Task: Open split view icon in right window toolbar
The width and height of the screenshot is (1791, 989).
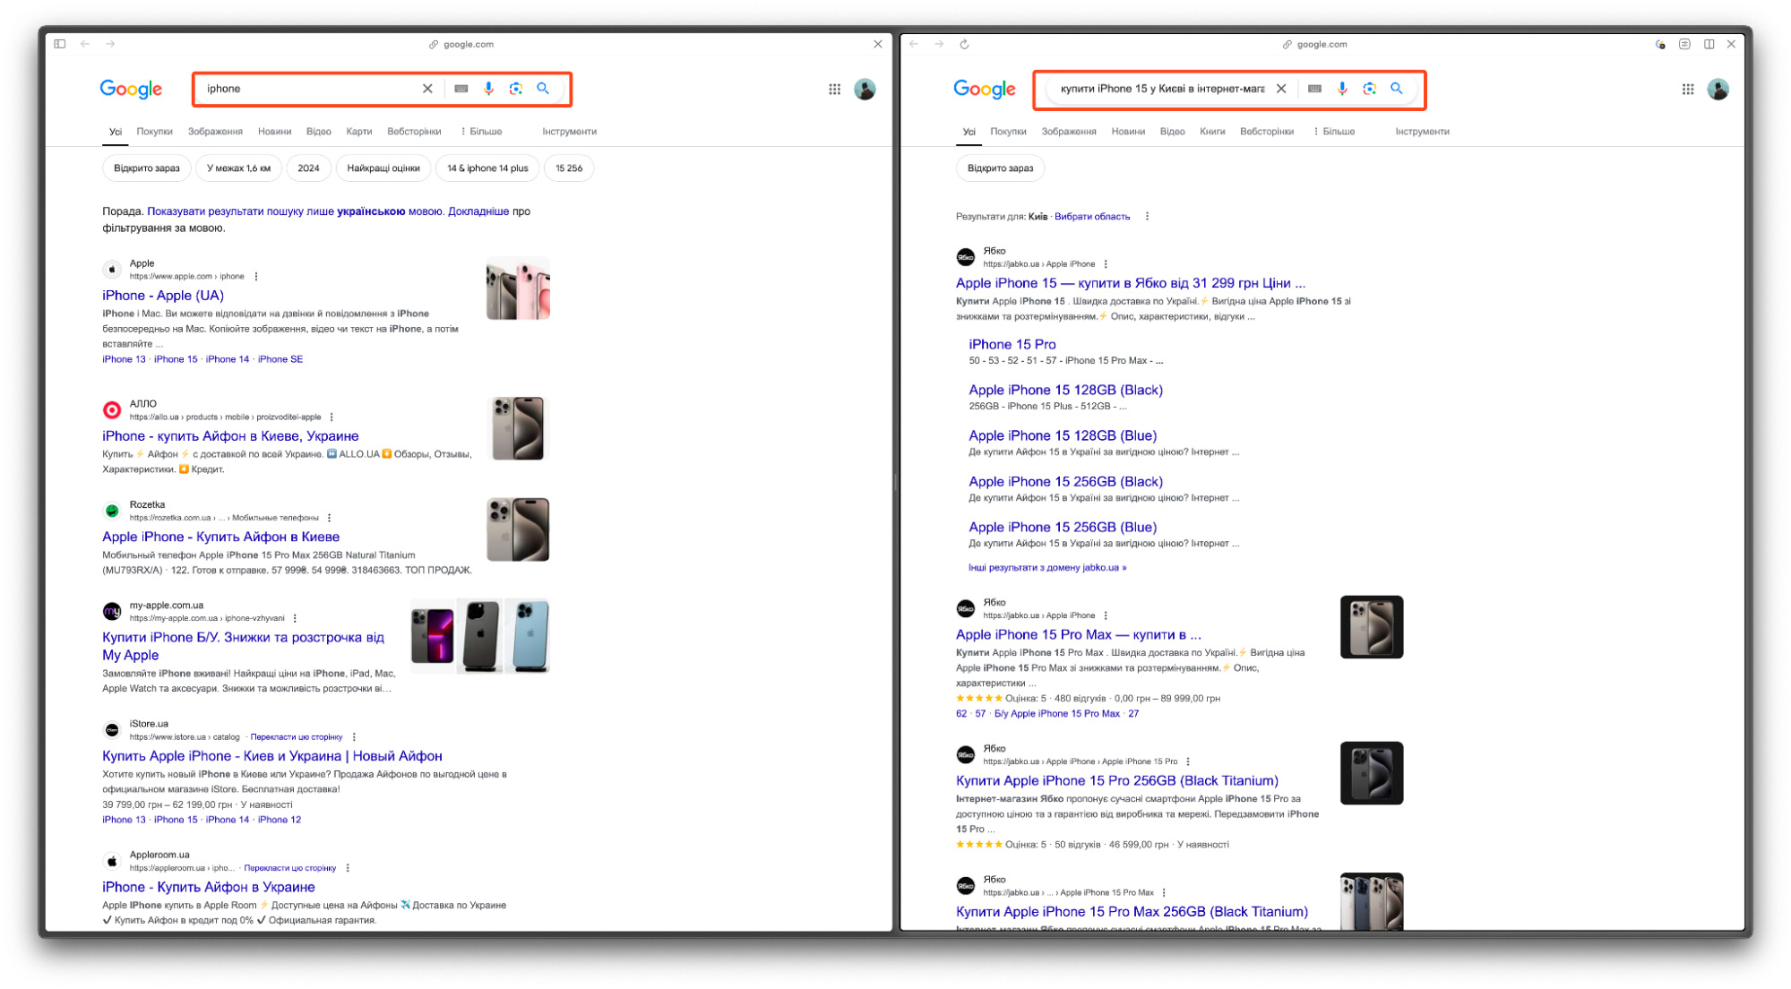Action: (x=1709, y=44)
